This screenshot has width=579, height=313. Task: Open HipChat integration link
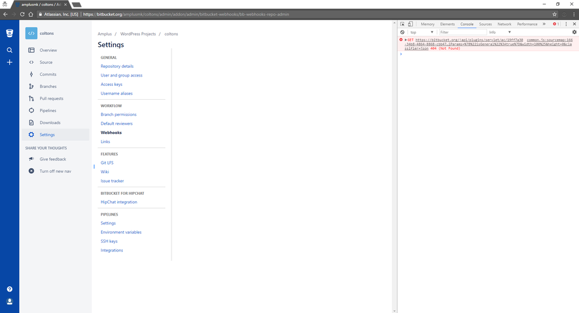119,202
